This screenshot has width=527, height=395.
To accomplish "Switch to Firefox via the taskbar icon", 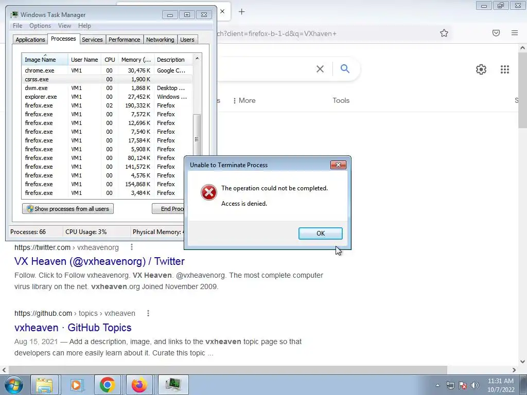I will coord(139,385).
